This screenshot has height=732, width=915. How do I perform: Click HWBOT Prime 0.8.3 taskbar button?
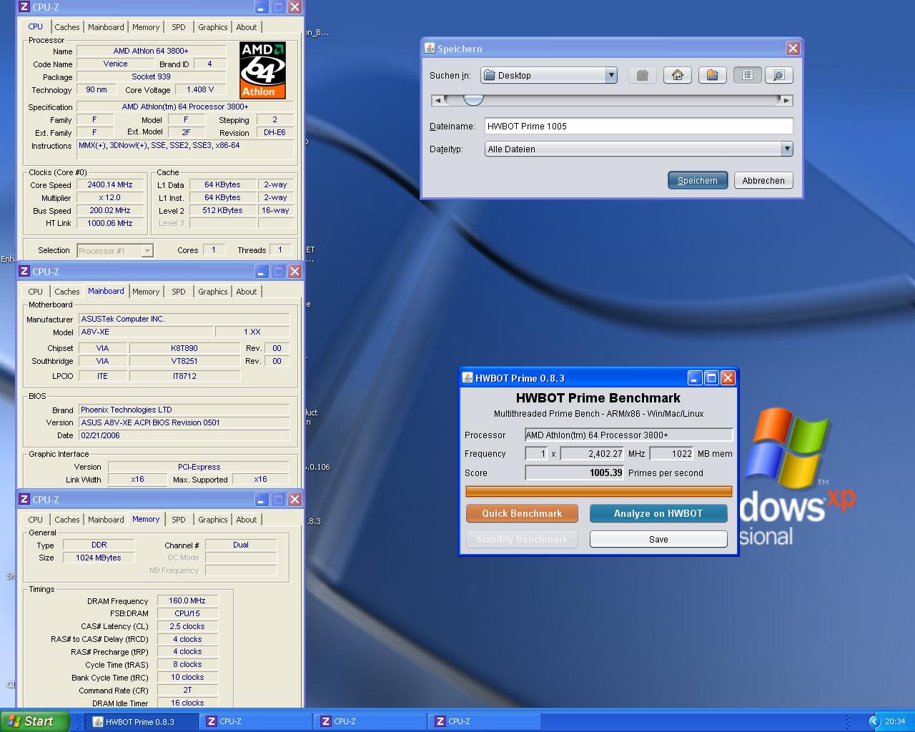pyautogui.click(x=141, y=721)
